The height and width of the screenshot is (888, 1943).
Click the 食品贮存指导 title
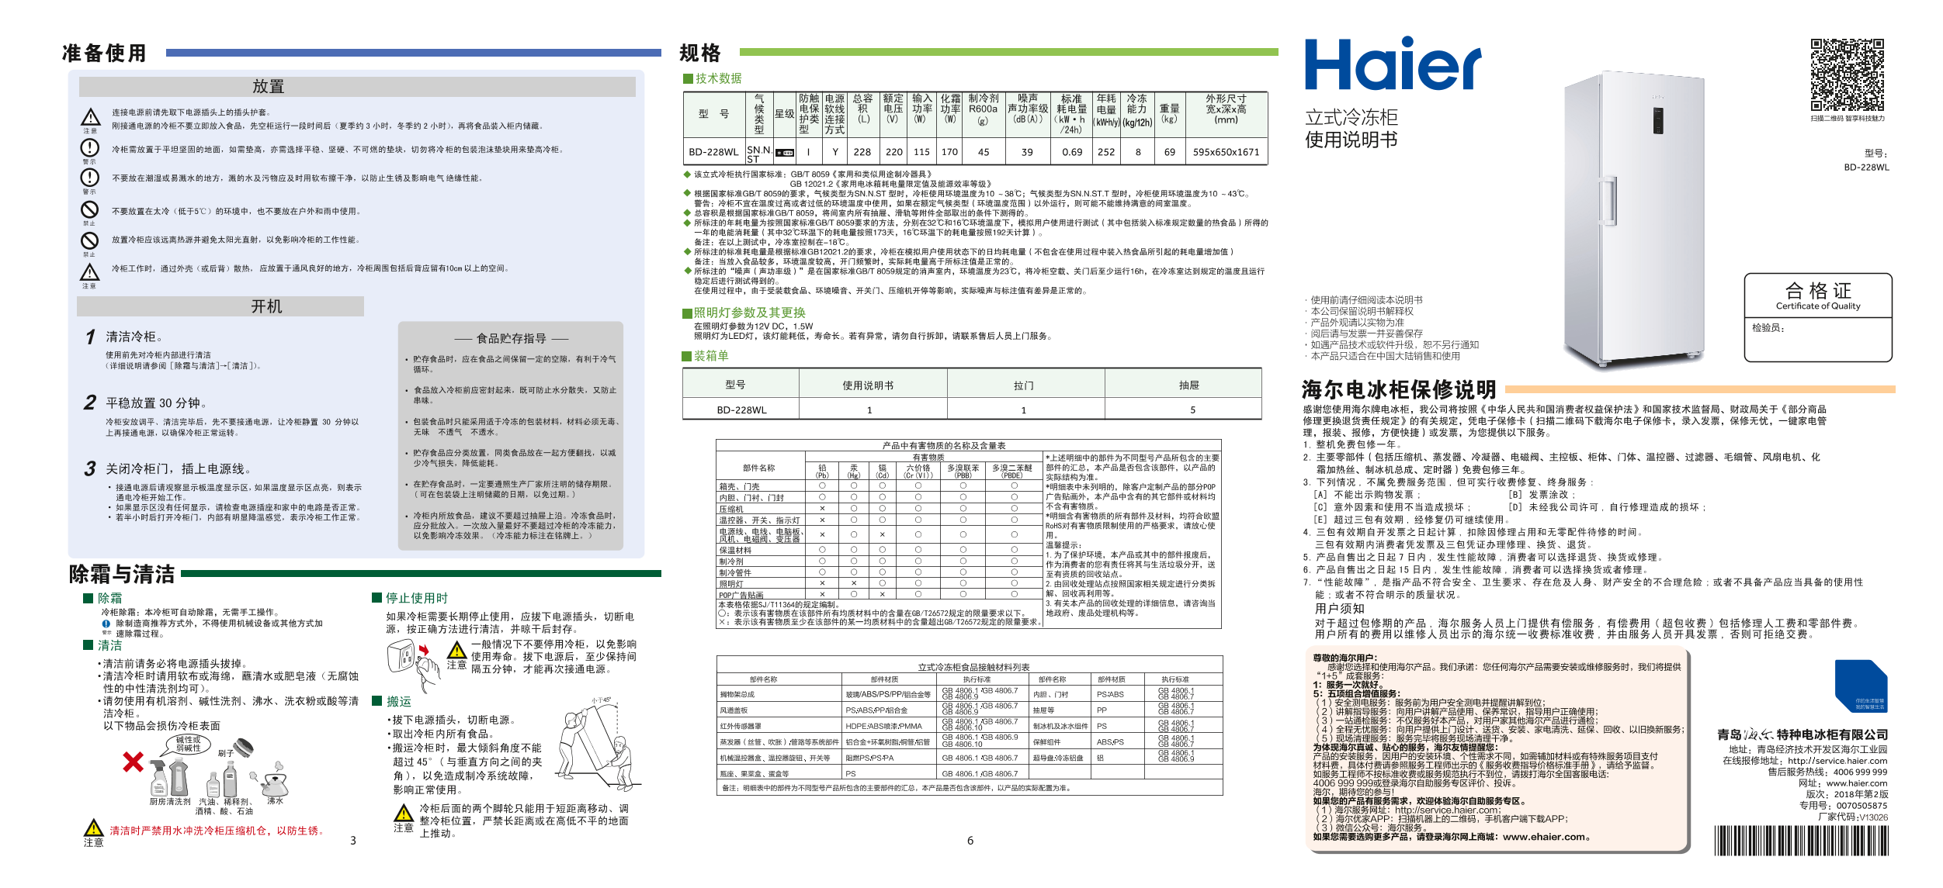511,338
